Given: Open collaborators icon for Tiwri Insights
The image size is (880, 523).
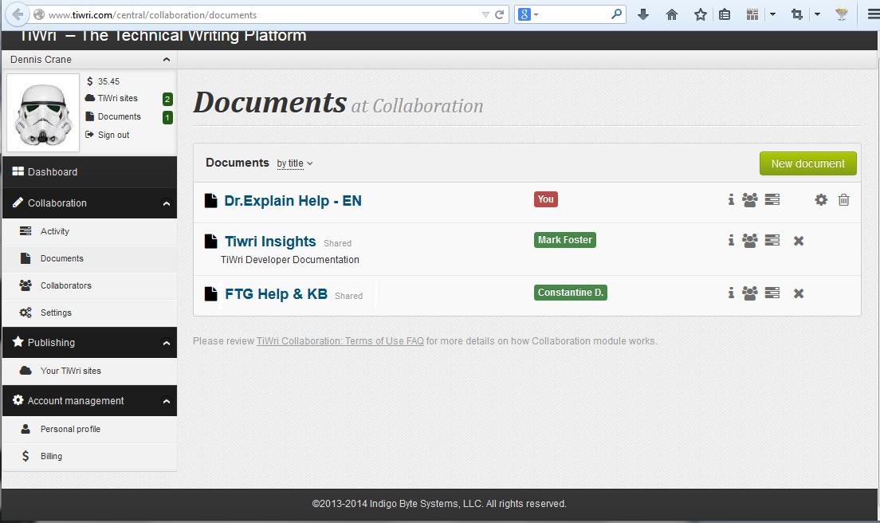Looking at the screenshot, I should pyautogui.click(x=749, y=240).
